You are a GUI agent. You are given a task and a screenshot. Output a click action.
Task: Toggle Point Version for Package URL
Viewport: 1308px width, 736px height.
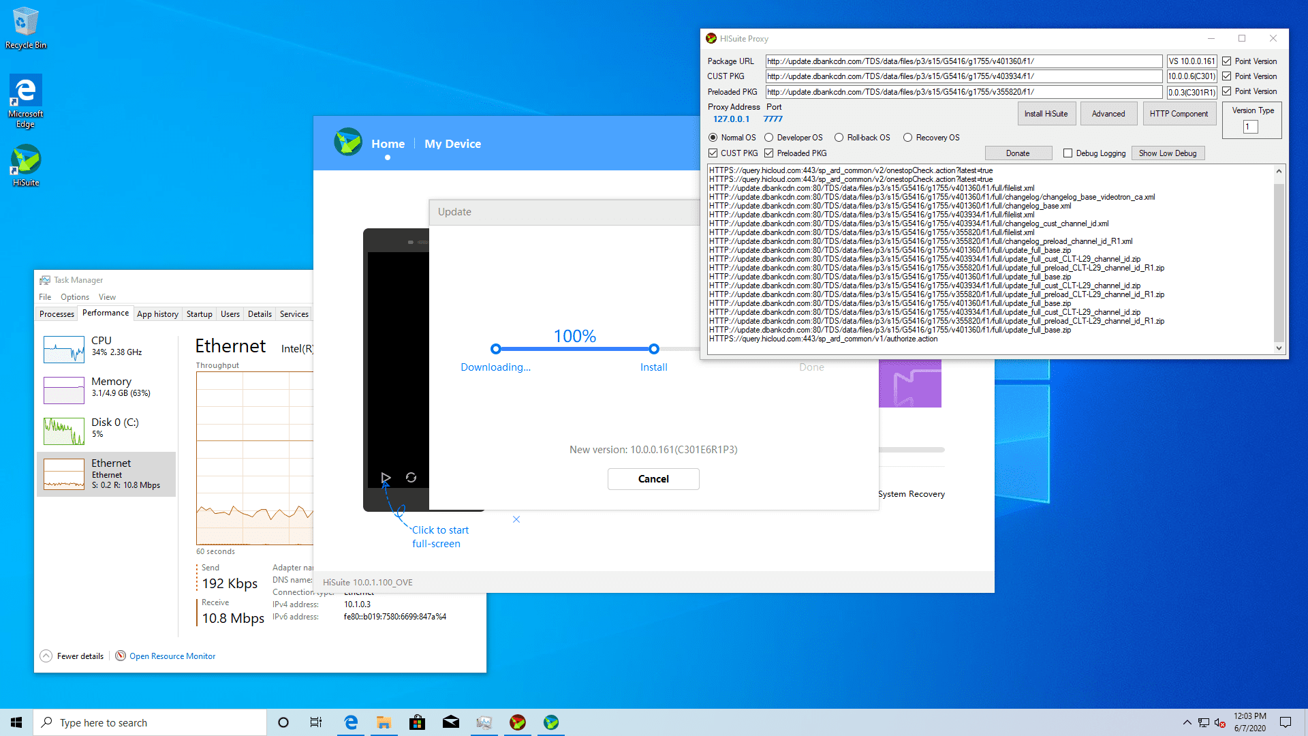(x=1226, y=61)
